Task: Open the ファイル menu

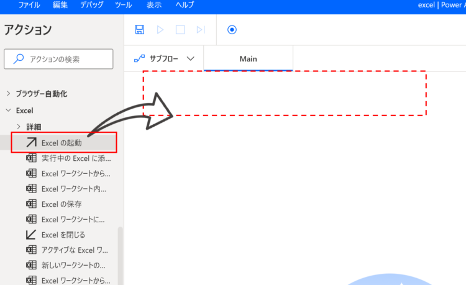Action: tap(29, 5)
